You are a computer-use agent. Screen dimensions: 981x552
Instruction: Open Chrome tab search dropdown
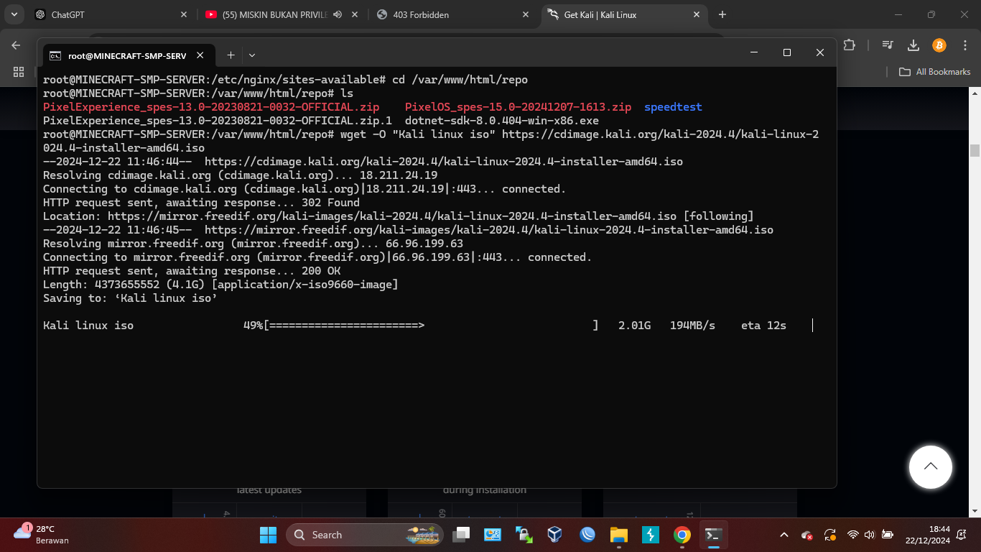click(x=14, y=14)
